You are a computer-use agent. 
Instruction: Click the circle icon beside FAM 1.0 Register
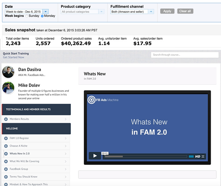point(6,138)
